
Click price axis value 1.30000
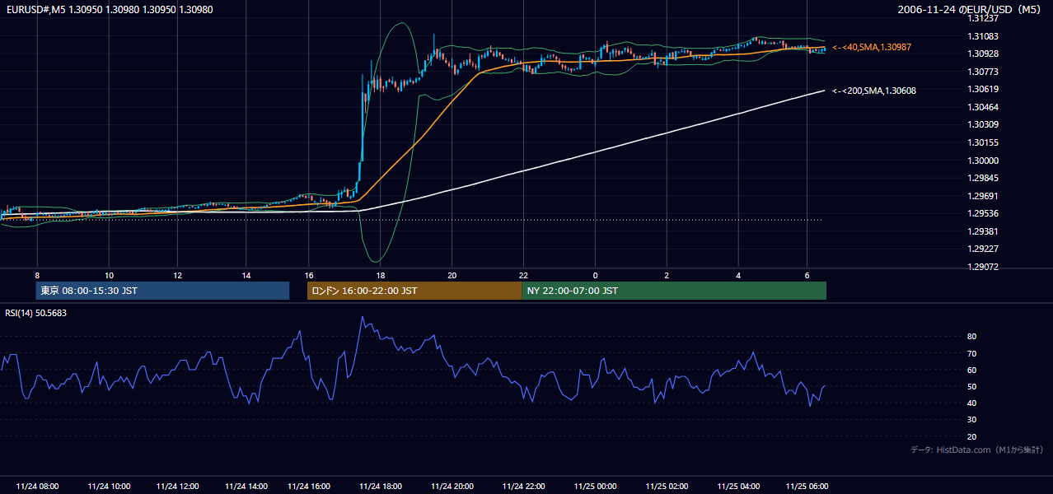click(984, 161)
